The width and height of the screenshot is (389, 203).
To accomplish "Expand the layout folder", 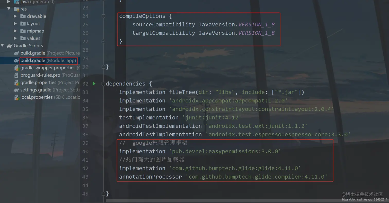I will click(15, 24).
